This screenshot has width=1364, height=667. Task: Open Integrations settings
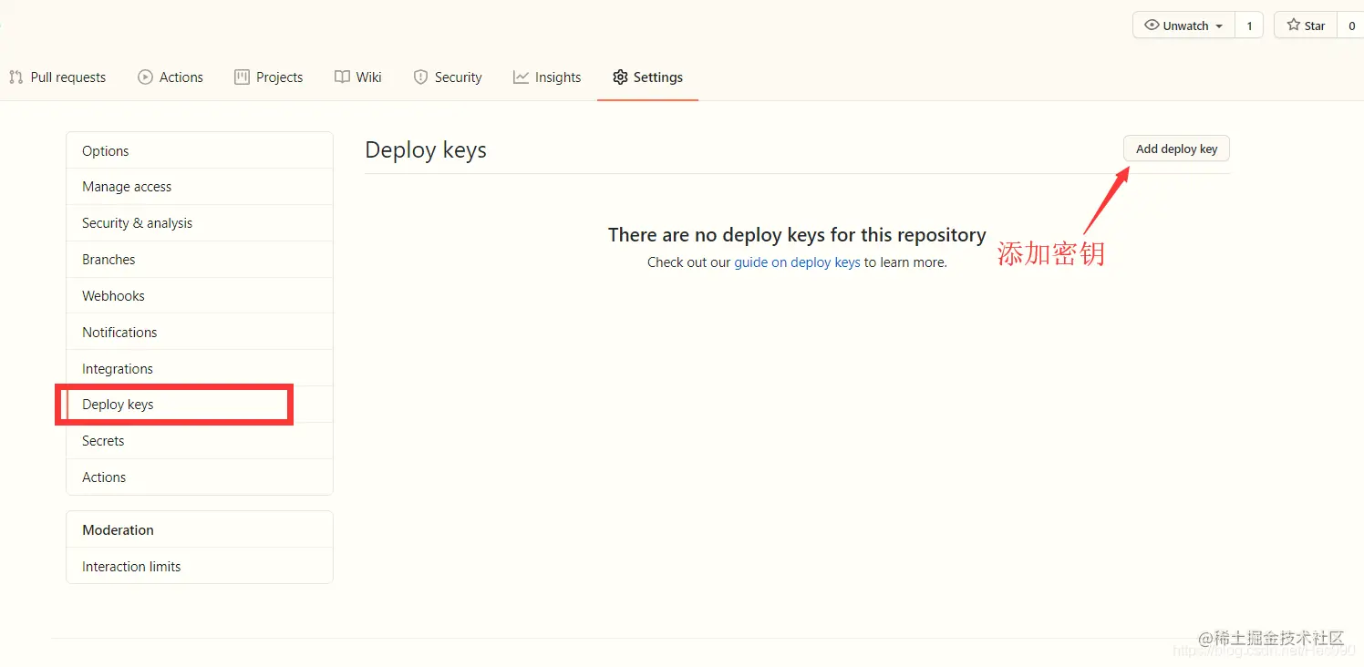(x=200, y=369)
